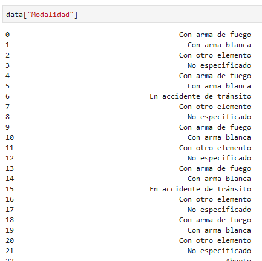Click "Con otro elemento" in row 2
This screenshot has width=262, height=261.
pyautogui.click(x=215, y=55)
